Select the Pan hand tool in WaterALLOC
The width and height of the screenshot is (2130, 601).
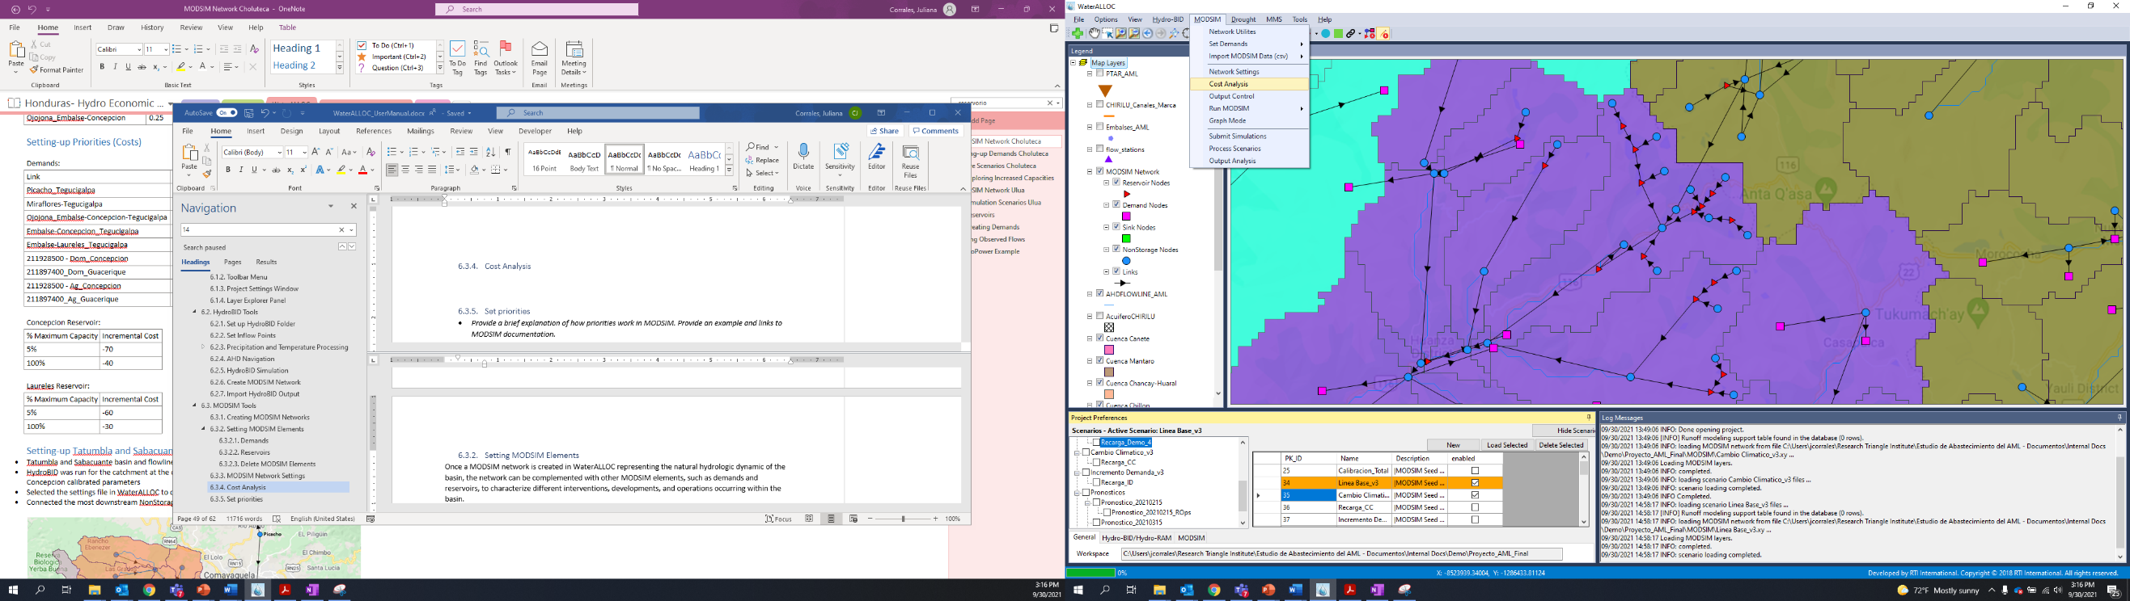1094,34
